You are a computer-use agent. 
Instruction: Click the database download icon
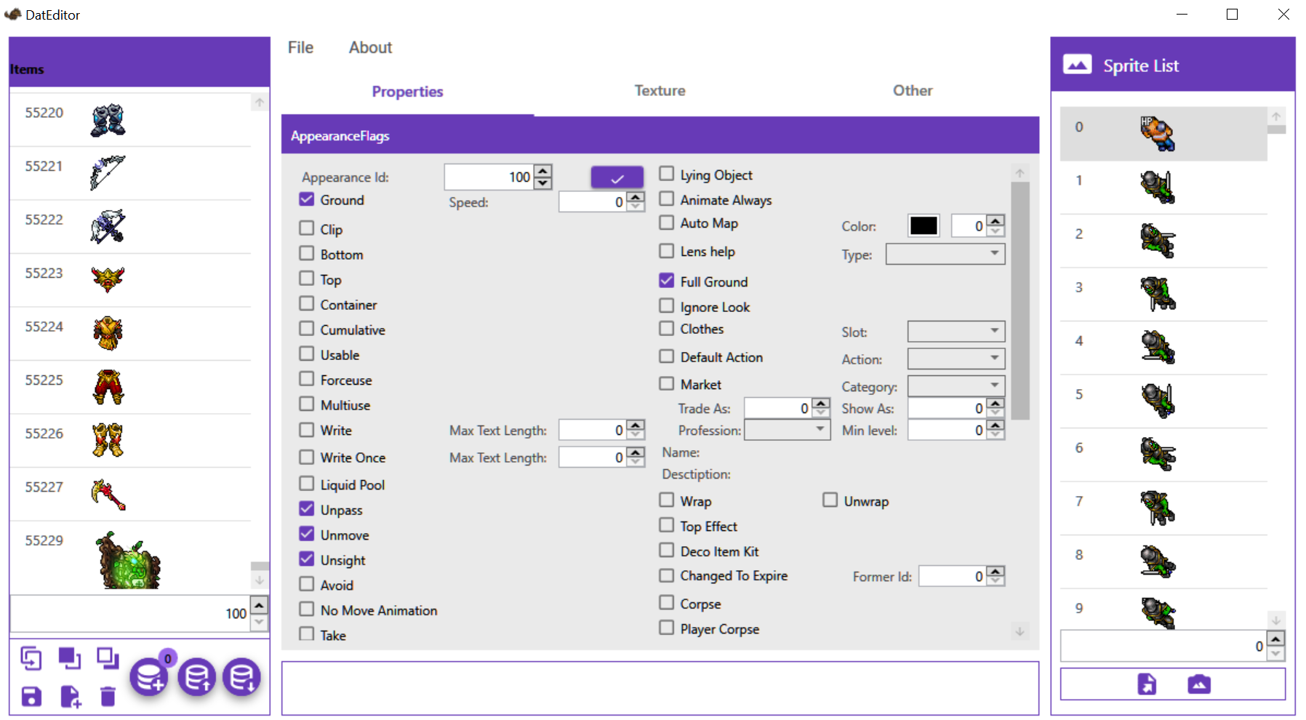point(242,676)
